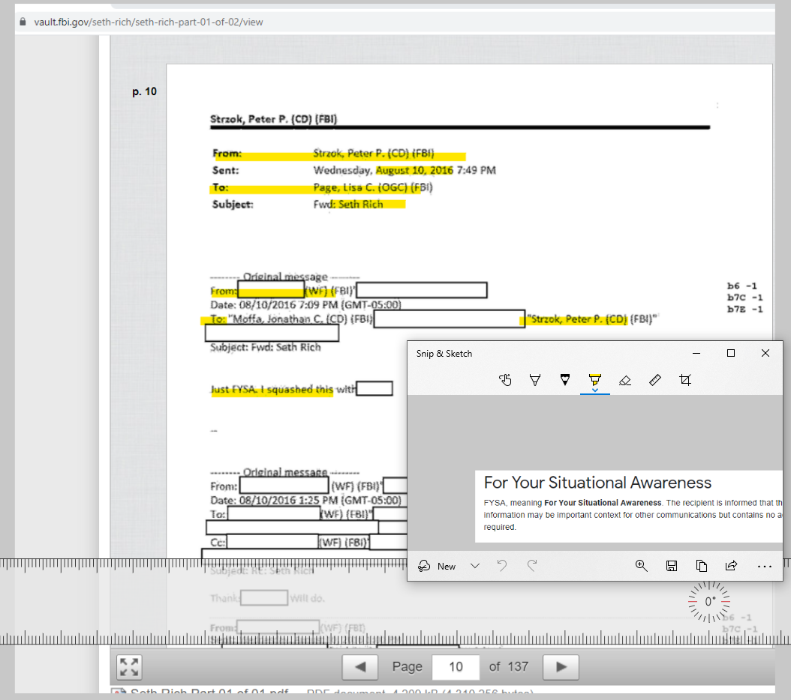Click the 'Subject: Fwd: Seth Rich' line

[x=266, y=347]
